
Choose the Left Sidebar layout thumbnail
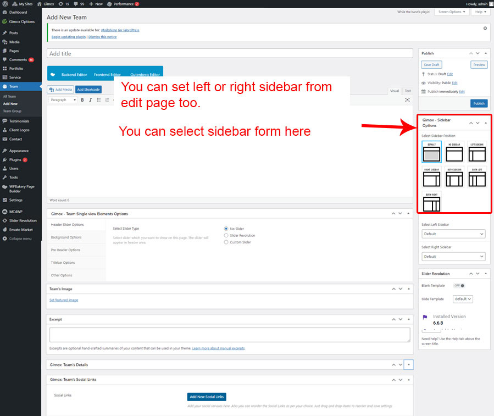pos(477,152)
